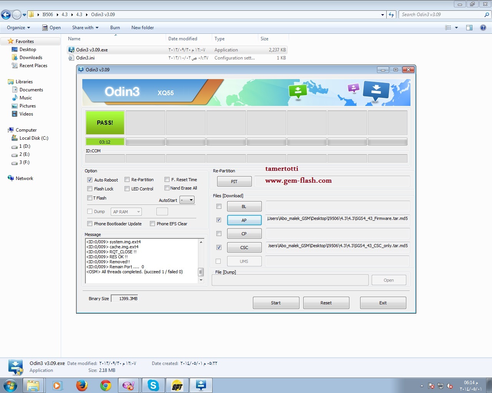Open recent pages dropdown arrow
The image size is (492, 393).
tap(25, 15)
